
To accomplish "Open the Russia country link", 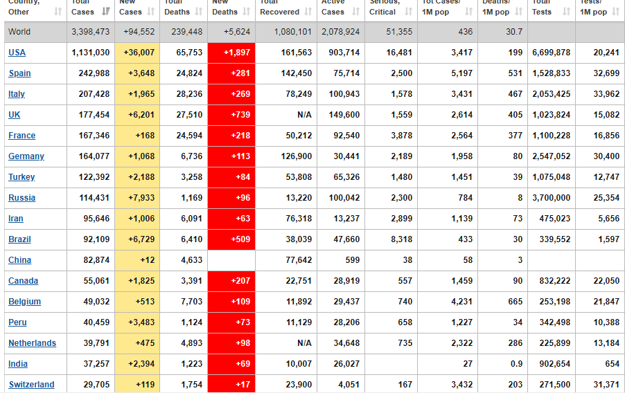I will tap(22, 197).
